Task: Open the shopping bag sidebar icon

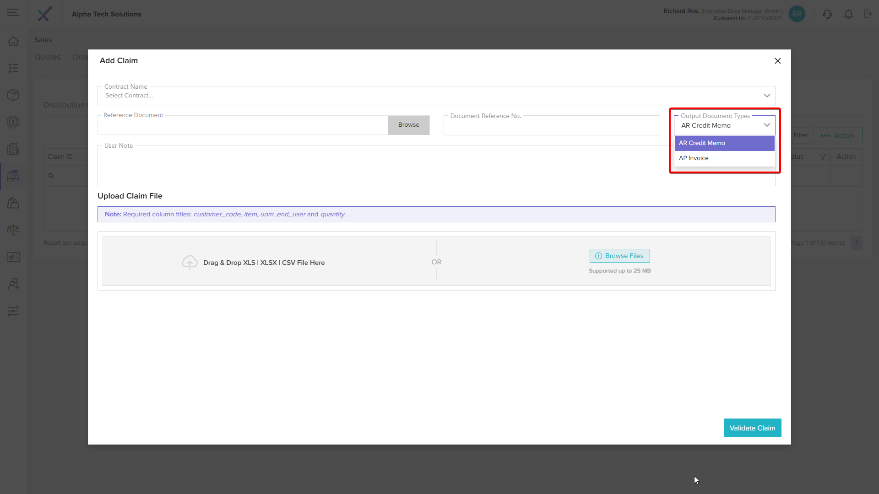Action: point(13,203)
